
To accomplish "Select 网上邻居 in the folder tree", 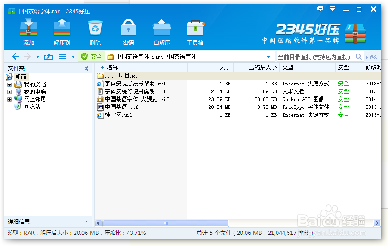I will click(x=35, y=99).
